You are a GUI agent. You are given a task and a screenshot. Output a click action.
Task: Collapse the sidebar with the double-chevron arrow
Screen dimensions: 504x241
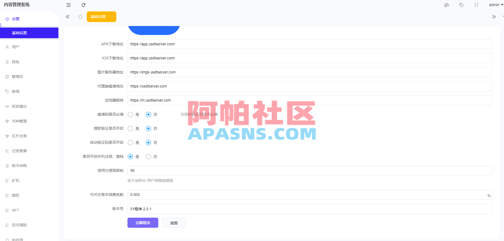click(x=67, y=16)
